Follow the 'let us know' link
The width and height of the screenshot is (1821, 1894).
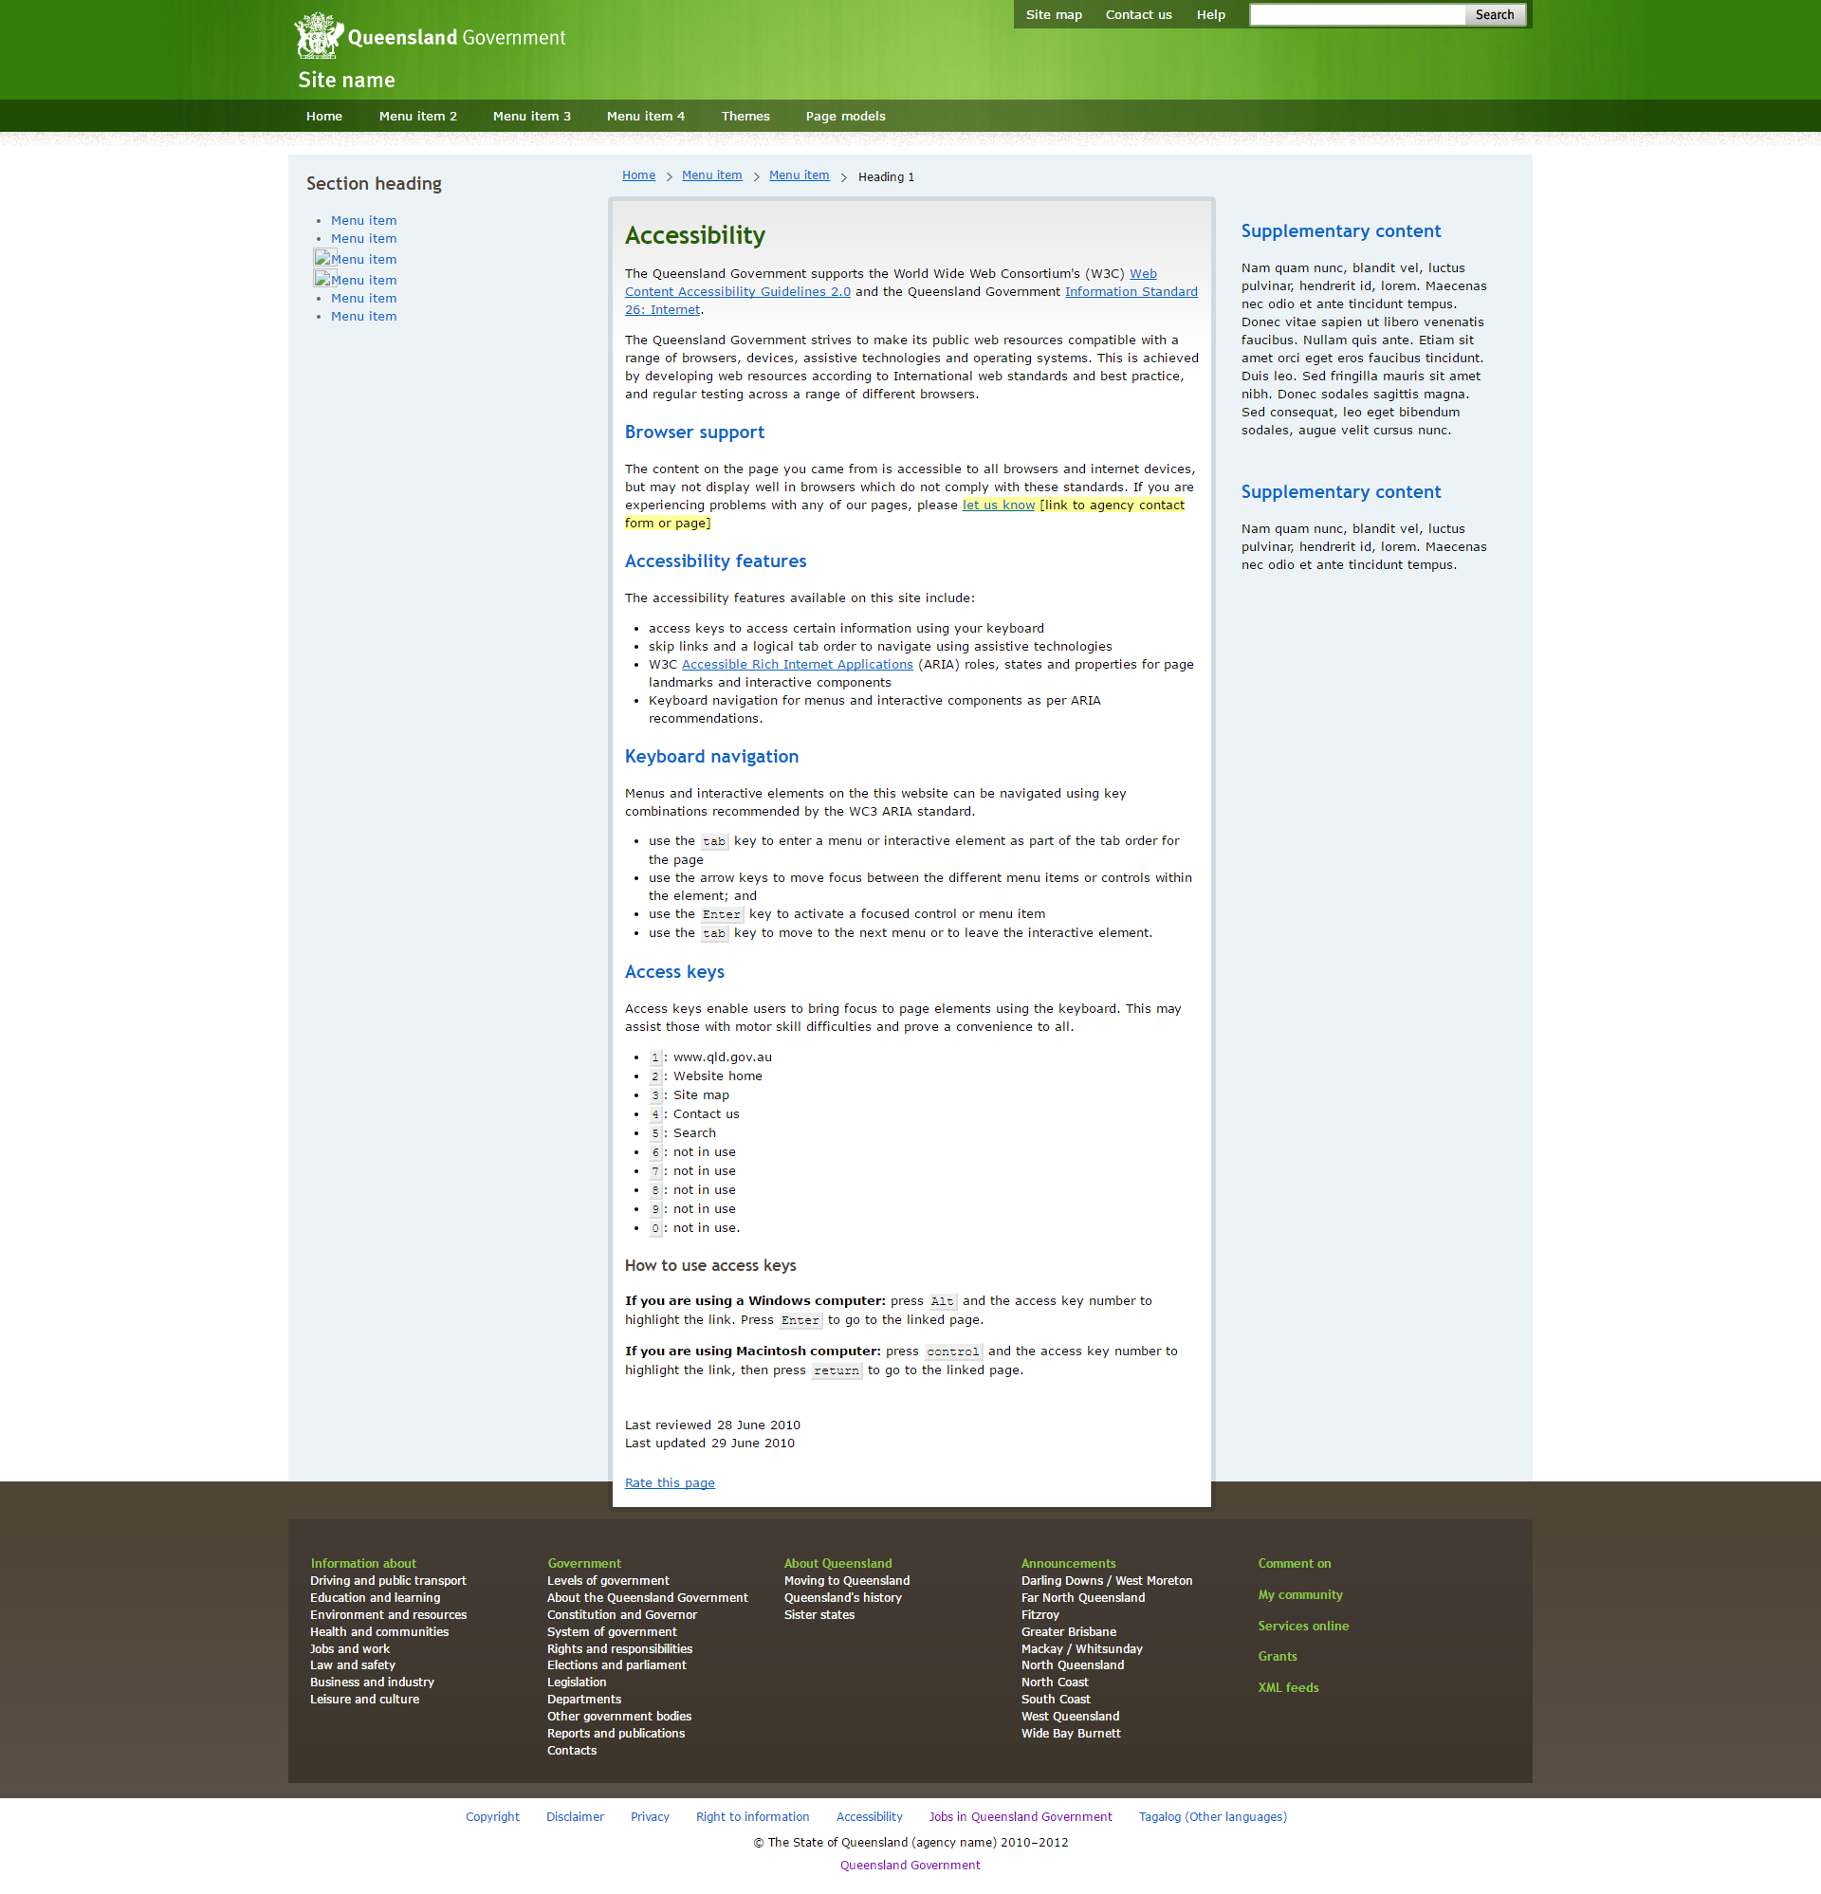click(998, 505)
